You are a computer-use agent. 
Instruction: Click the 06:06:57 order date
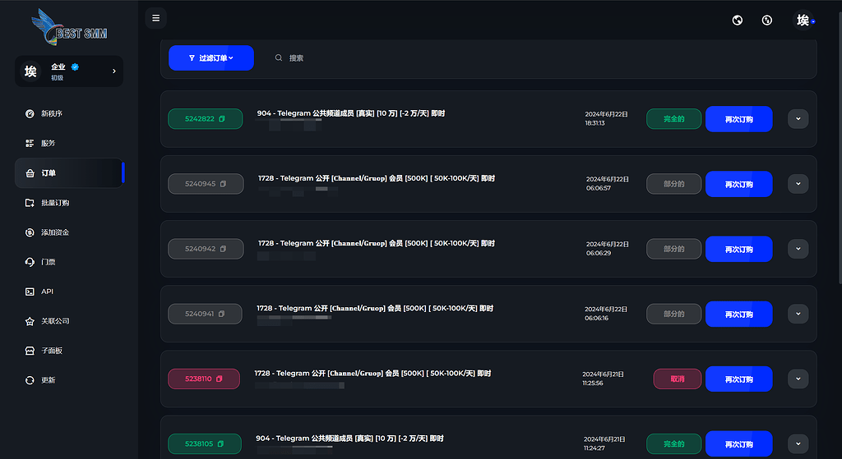point(608,183)
